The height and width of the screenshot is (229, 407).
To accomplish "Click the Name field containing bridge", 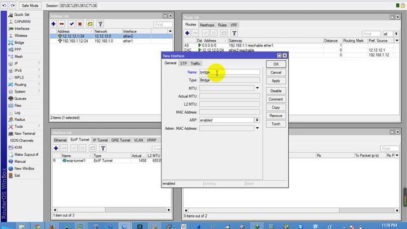I will (x=230, y=72).
